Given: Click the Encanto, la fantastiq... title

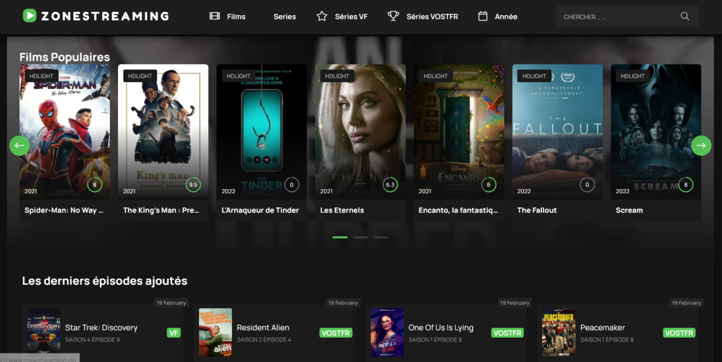Looking at the screenshot, I should tap(458, 210).
